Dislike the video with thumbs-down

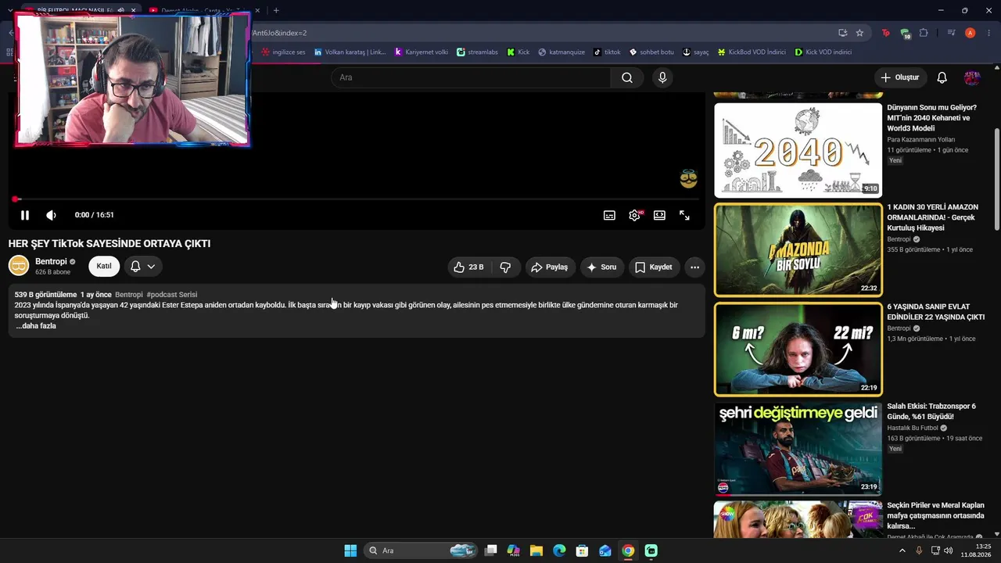[x=505, y=267]
